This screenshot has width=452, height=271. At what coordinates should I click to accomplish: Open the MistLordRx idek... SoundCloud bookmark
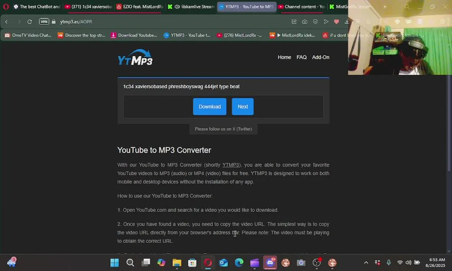293,35
